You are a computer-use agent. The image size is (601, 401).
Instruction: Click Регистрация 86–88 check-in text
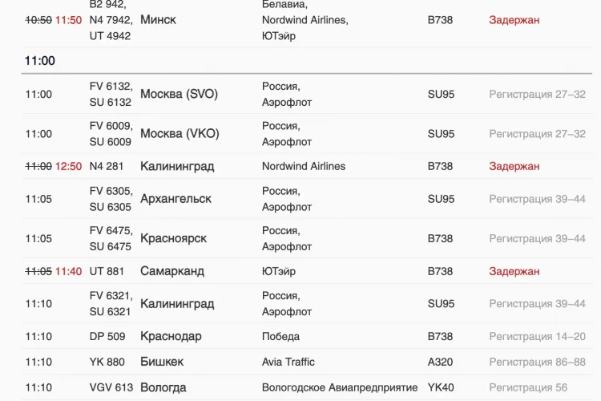[x=537, y=362]
